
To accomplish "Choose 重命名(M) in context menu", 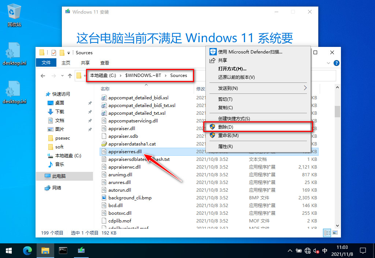I will click(x=258, y=136).
